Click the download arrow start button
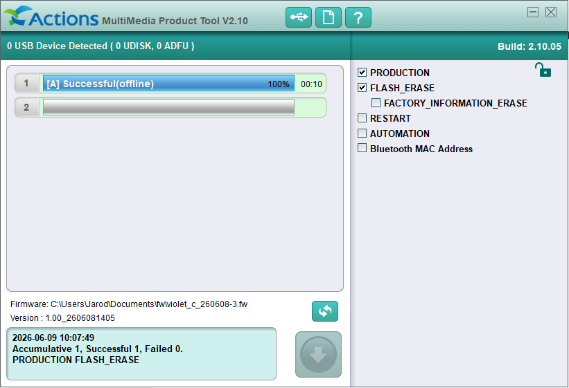This screenshot has width=569, height=388. coord(318,354)
